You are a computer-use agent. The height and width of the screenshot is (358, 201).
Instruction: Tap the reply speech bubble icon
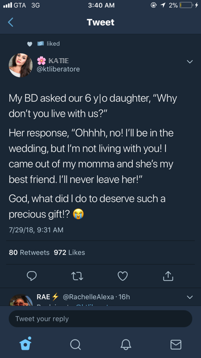(32, 276)
